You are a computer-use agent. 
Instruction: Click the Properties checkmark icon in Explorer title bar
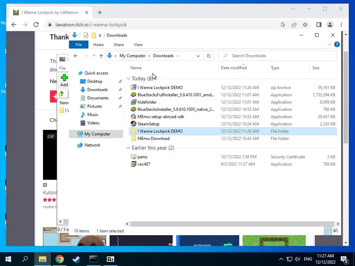(86, 35)
